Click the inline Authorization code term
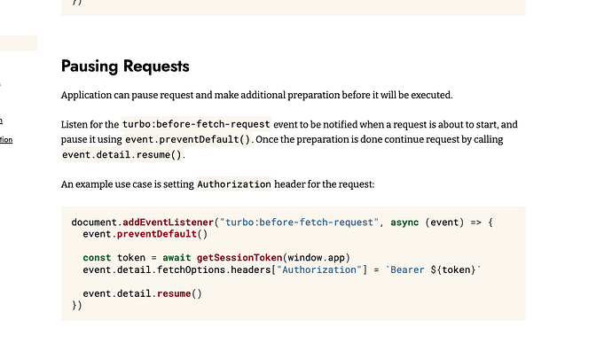Image resolution: width=612 pixels, height=359 pixels. (x=233, y=184)
